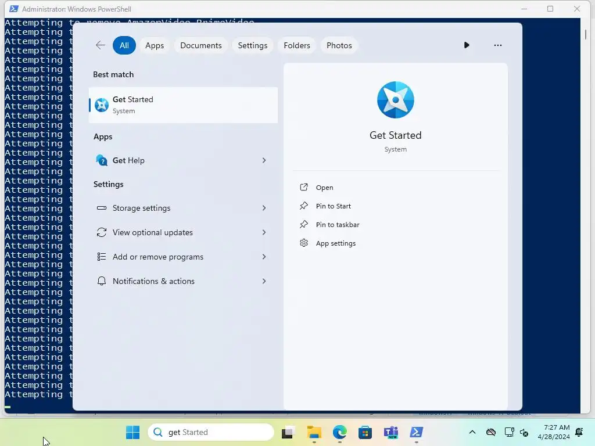Switch to PowerShell on the taskbar

416,432
